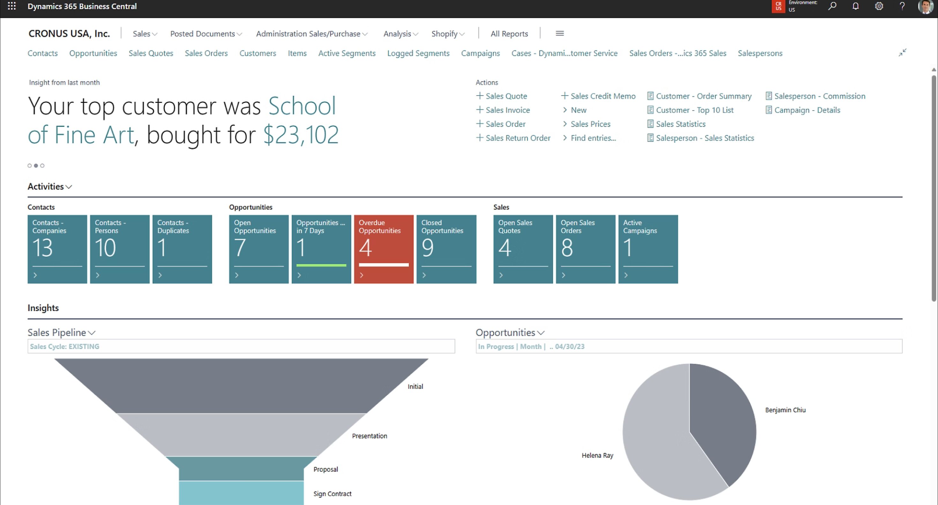Click the help question mark icon
This screenshot has width=938, height=505.
tap(902, 6)
